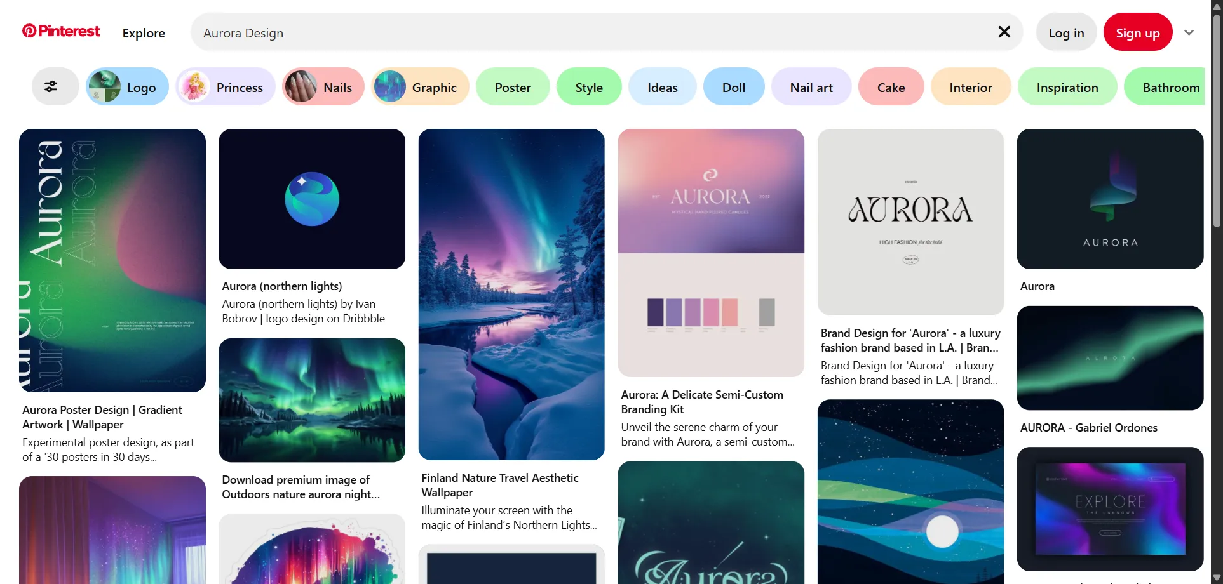Open the Aurora gradient poster pin image
1223x584 pixels.
tap(112, 260)
